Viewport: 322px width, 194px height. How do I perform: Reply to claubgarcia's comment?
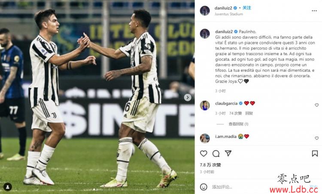(249, 114)
